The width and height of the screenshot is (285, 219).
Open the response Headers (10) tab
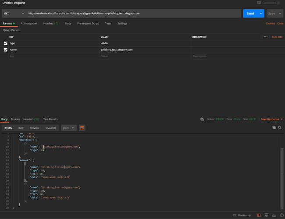tap(31, 119)
